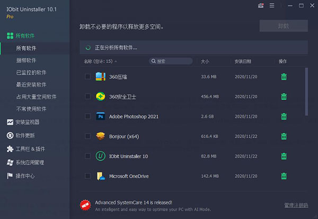This screenshot has height=219, width=318.
Task: Check the IObit Uninstaller 10 checkbox
Action: 87,156
